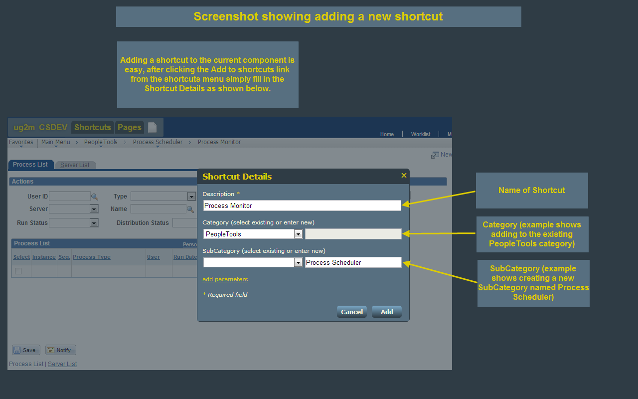This screenshot has width=638, height=399.
Task: Check the Select checkbox in Process List
Action: [18, 271]
